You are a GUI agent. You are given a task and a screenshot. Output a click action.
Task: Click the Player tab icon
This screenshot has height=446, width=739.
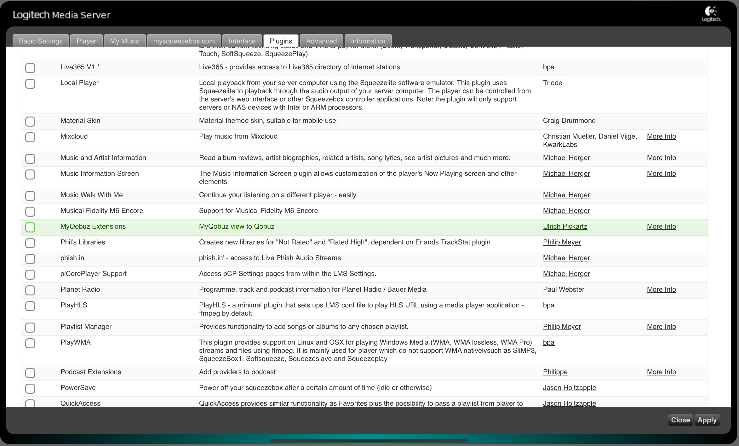(x=86, y=41)
